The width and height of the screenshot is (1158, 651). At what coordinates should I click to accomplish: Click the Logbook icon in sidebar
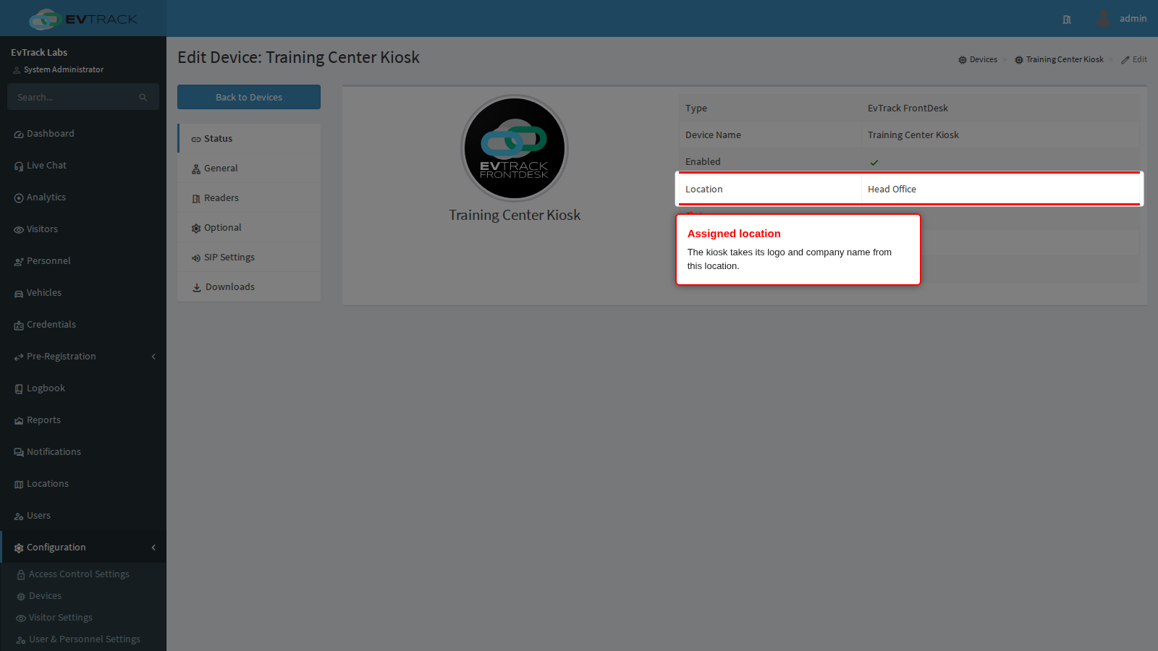pyautogui.click(x=19, y=389)
